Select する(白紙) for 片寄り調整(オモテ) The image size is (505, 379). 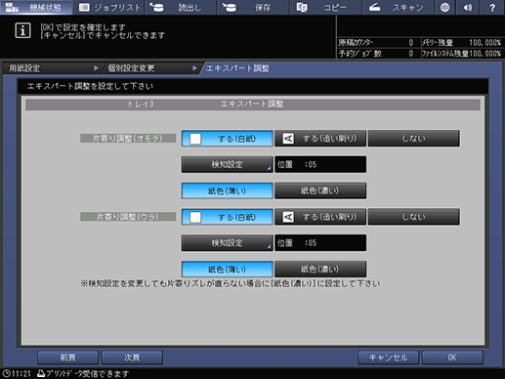coord(227,139)
